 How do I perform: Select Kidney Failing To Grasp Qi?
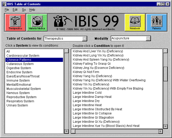pyautogui.click(x=117, y=64)
